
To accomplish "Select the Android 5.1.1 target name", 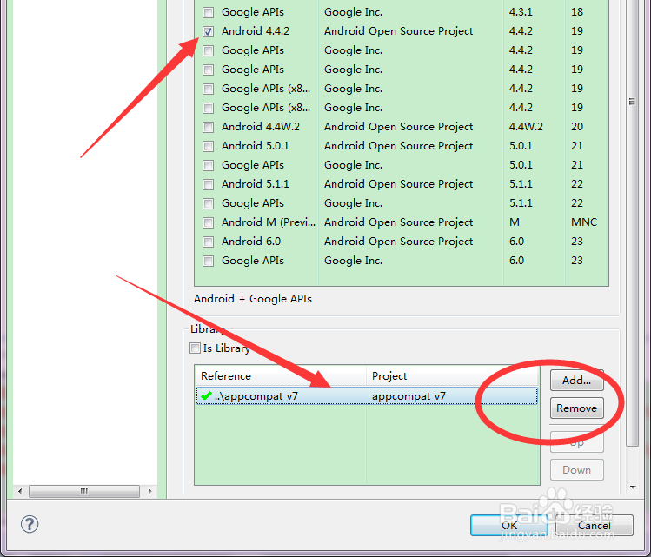I will [256, 184].
